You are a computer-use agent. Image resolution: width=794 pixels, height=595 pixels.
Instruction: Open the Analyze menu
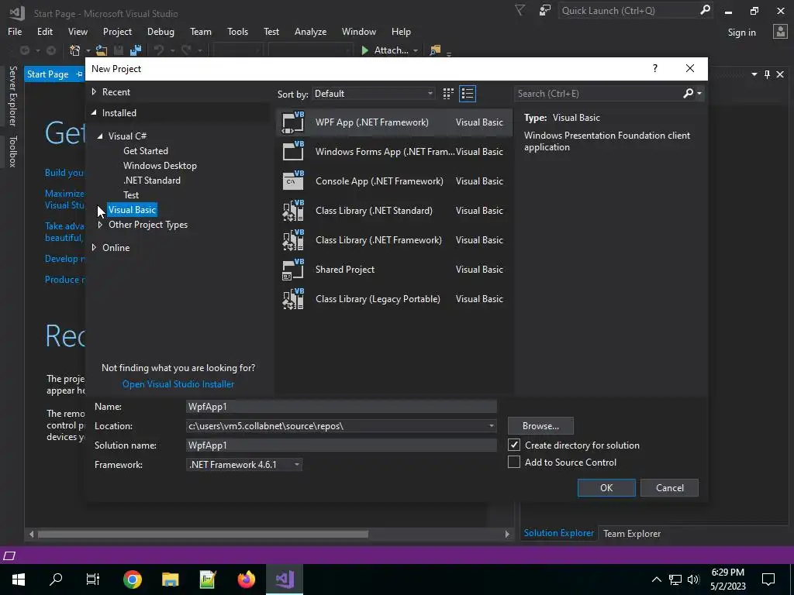click(310, 31)
